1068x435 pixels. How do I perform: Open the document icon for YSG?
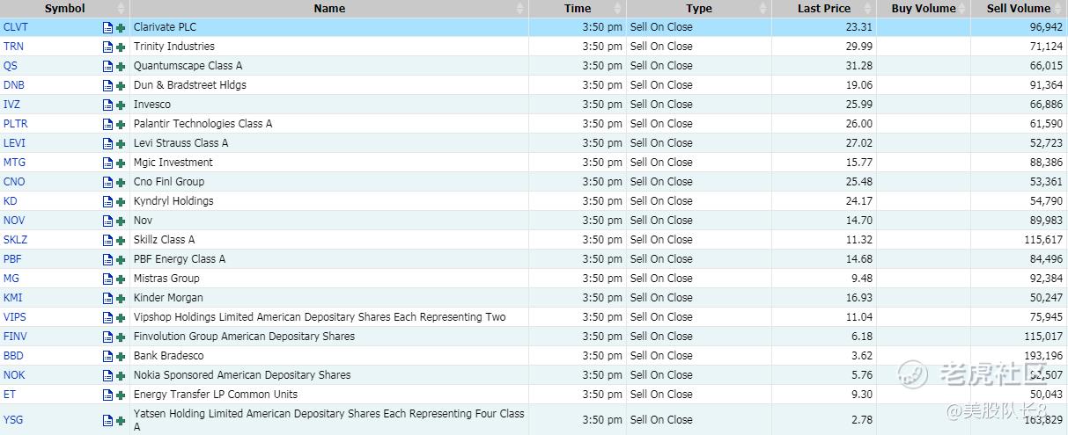(107, 421)
